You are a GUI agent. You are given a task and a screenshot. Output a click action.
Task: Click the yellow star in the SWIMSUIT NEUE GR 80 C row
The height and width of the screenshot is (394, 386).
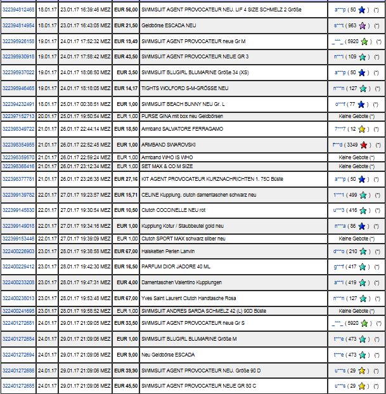click(362, 386)
